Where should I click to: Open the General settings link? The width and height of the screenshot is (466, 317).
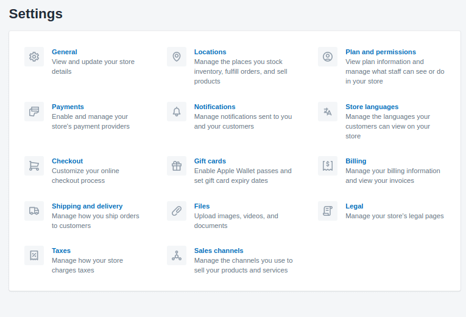64,52
